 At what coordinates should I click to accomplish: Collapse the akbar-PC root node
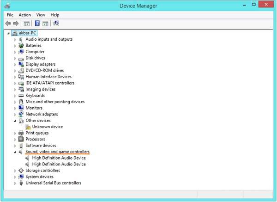point(8,33)
